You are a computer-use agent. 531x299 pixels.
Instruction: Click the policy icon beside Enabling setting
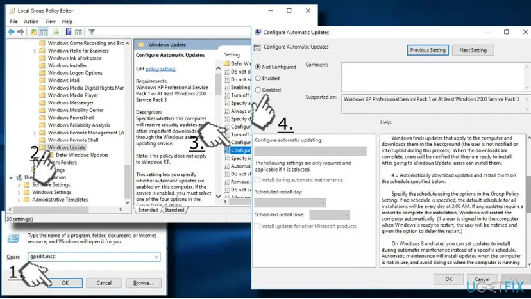point(226,87)
